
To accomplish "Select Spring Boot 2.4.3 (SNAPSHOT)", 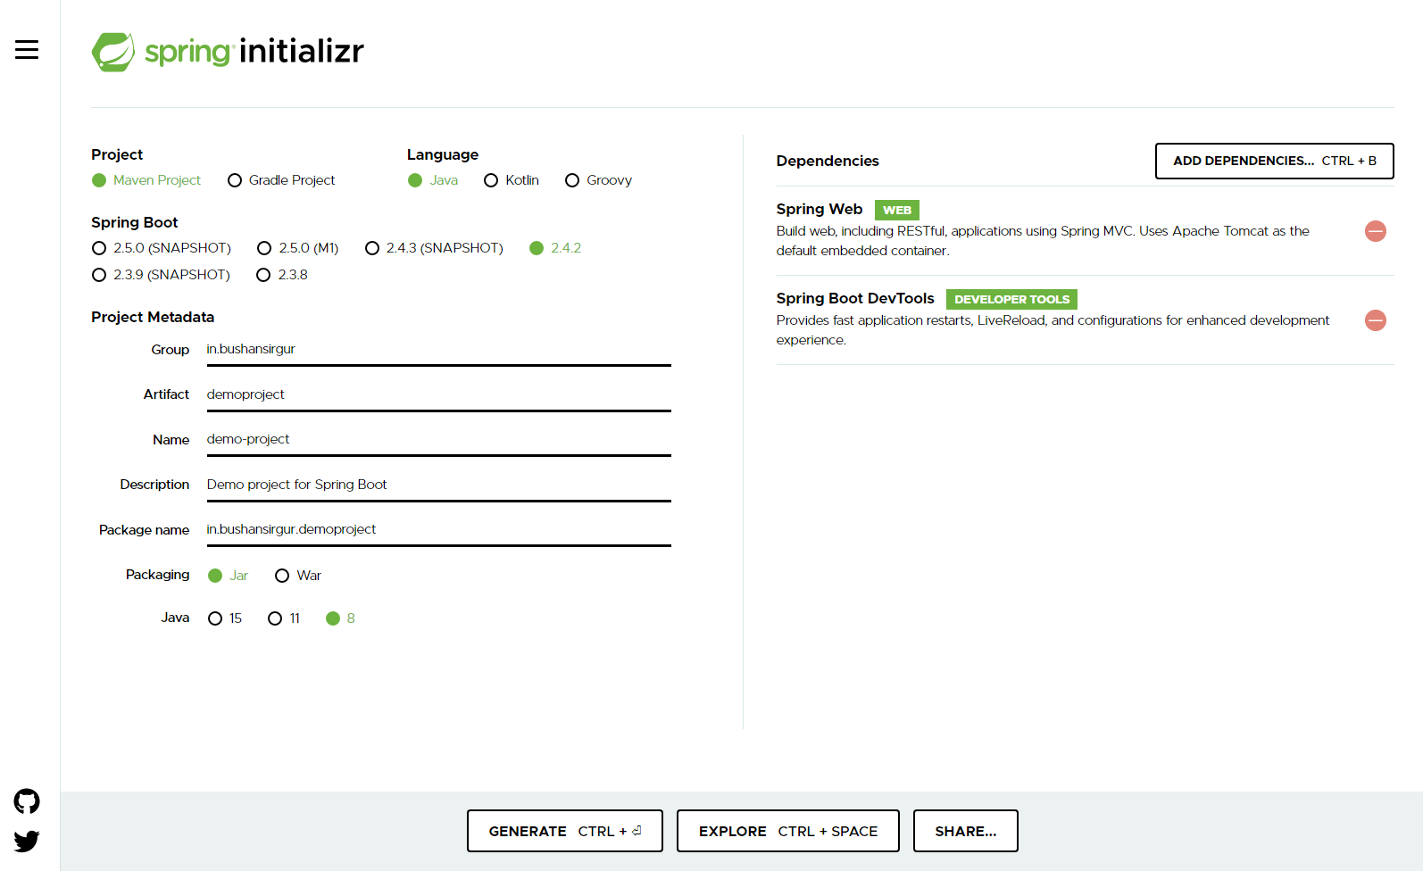I will pyautogui.click(x=434, y=248).
